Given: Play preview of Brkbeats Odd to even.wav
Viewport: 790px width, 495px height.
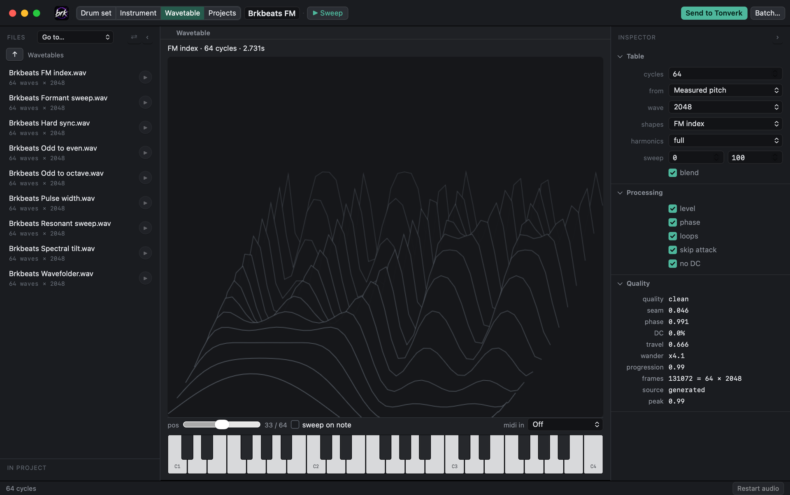Looking at the screenshot, I should (145, 153).
